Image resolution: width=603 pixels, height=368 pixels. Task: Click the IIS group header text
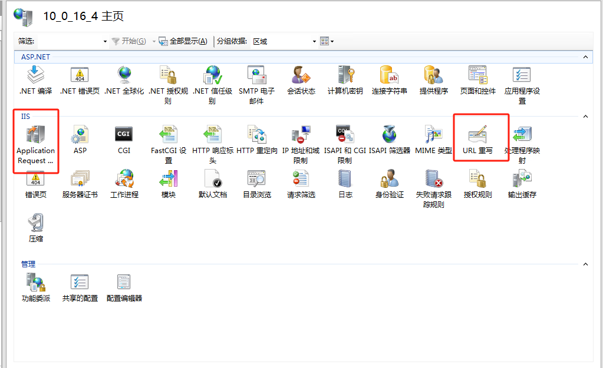point(25,117)
